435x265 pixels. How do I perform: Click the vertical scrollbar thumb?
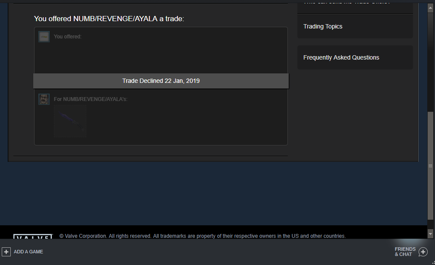click(430, 165)
